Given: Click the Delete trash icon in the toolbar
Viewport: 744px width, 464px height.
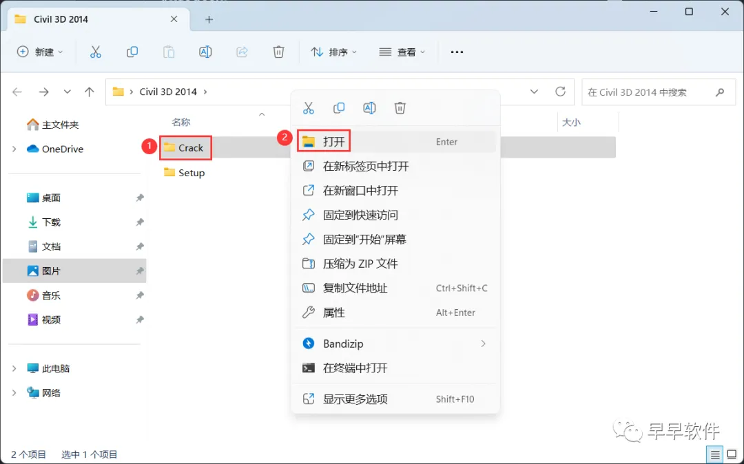Looking at the screenshot, I should (278, 52).
